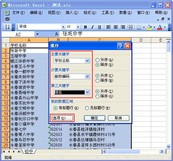
Task: Open the font size dropdown 10
Action: pos(78,27)
